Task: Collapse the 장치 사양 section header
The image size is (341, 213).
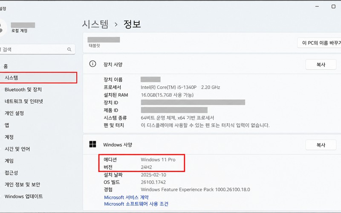Action: tap(212, 64)
